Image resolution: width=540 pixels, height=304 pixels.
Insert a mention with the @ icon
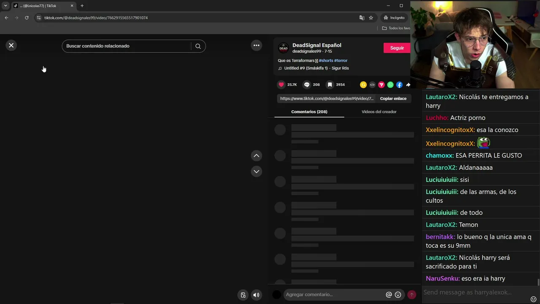[389, 295]
